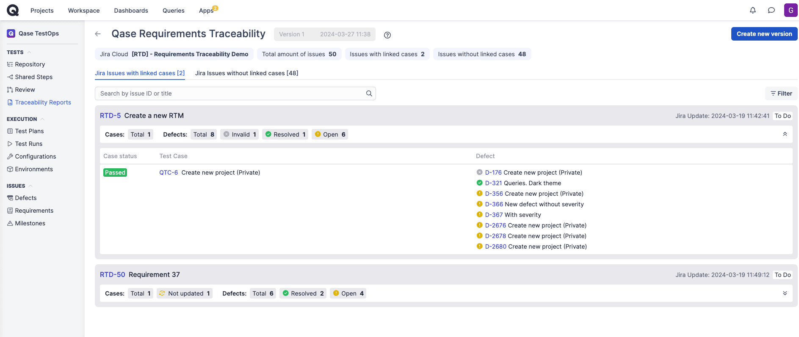
Task: Click the Qase logo icon
Action: click(x=13, y=10)
